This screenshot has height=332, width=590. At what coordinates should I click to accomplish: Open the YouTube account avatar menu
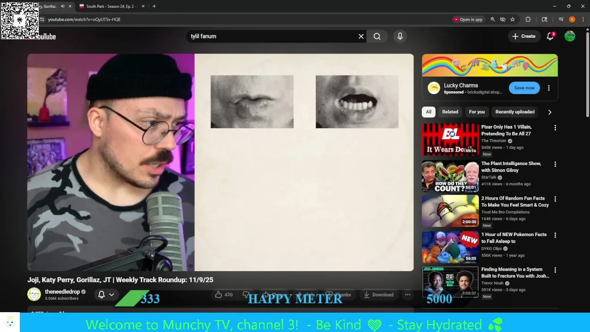tap(570, 36)
